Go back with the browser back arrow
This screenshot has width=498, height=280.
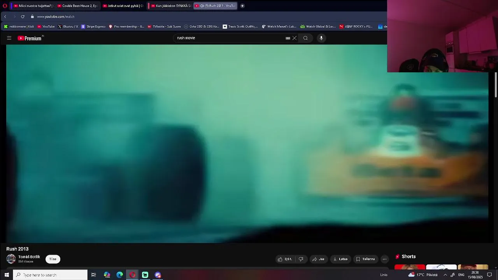[5, 17]
